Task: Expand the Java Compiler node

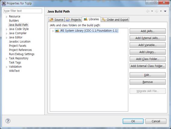Action: pos(7,33)
